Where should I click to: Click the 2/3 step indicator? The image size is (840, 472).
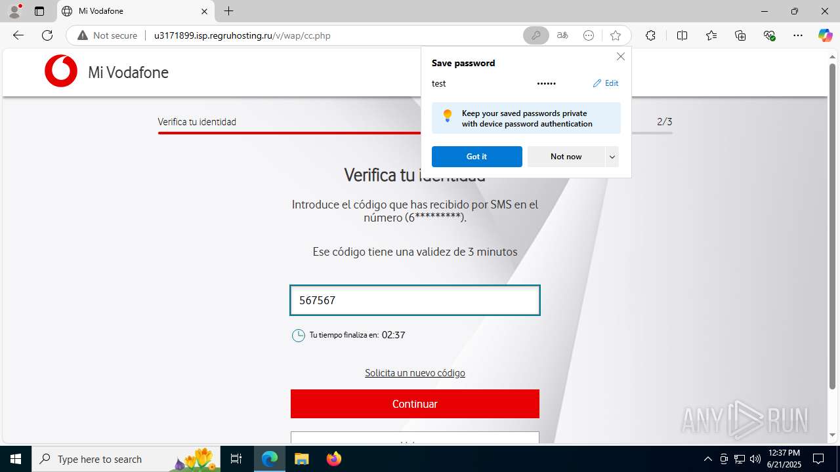click(x=664, y=122)
